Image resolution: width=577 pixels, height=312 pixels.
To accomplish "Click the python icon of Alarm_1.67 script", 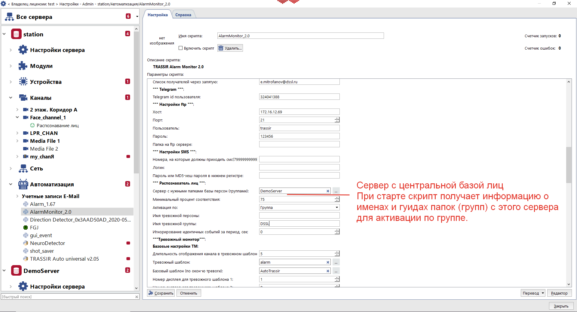I will pyautogui.click(x=26, y=204).
